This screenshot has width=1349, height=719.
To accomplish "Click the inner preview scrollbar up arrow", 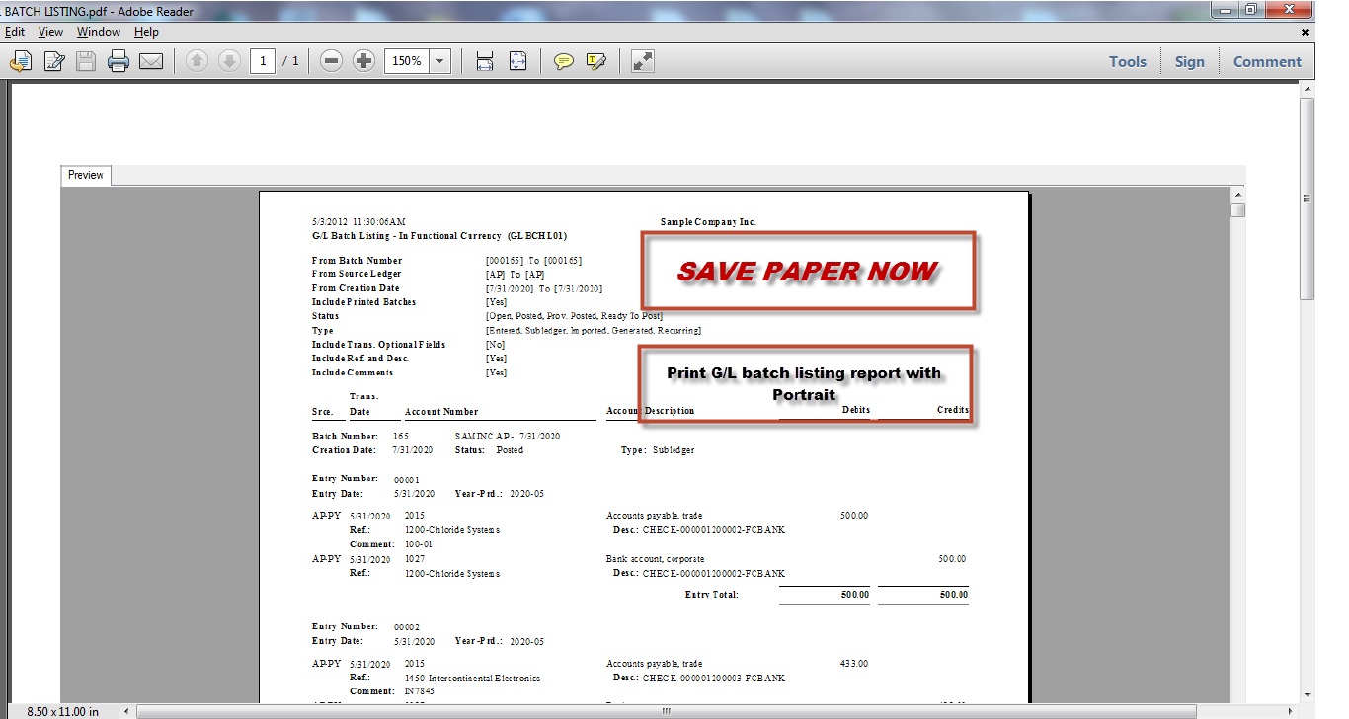I will click(x=1237, y=194).
